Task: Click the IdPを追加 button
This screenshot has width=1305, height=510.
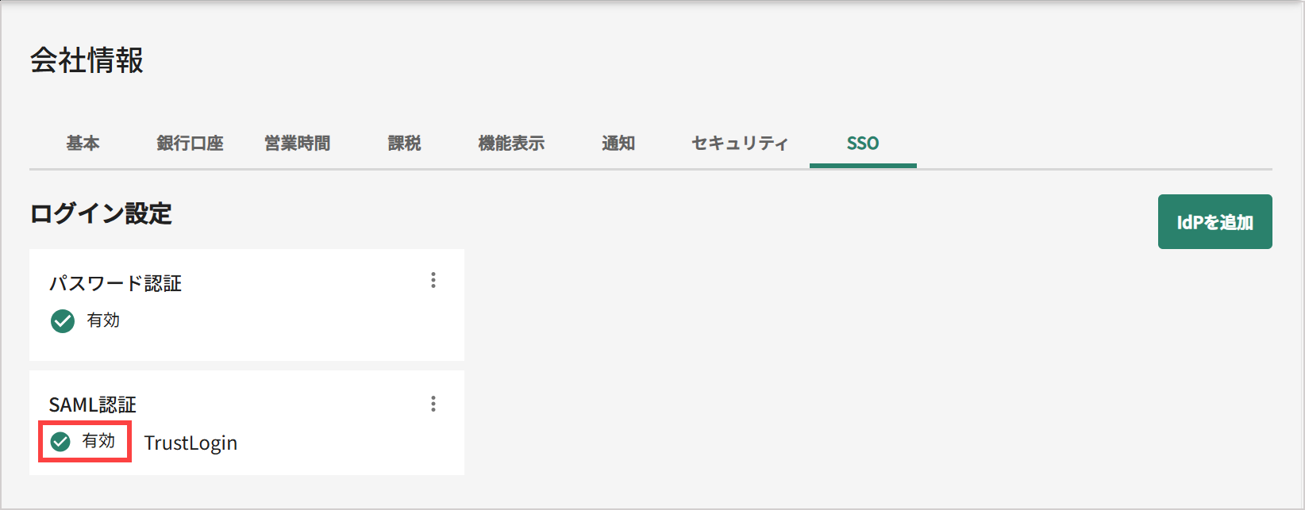Action: click(x=1215, y=222)
